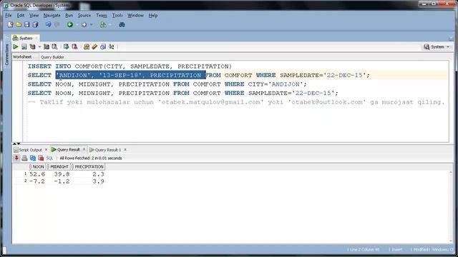Select the result cell -1.2
The width and height of the screenshot is (458, 257).
62,181
